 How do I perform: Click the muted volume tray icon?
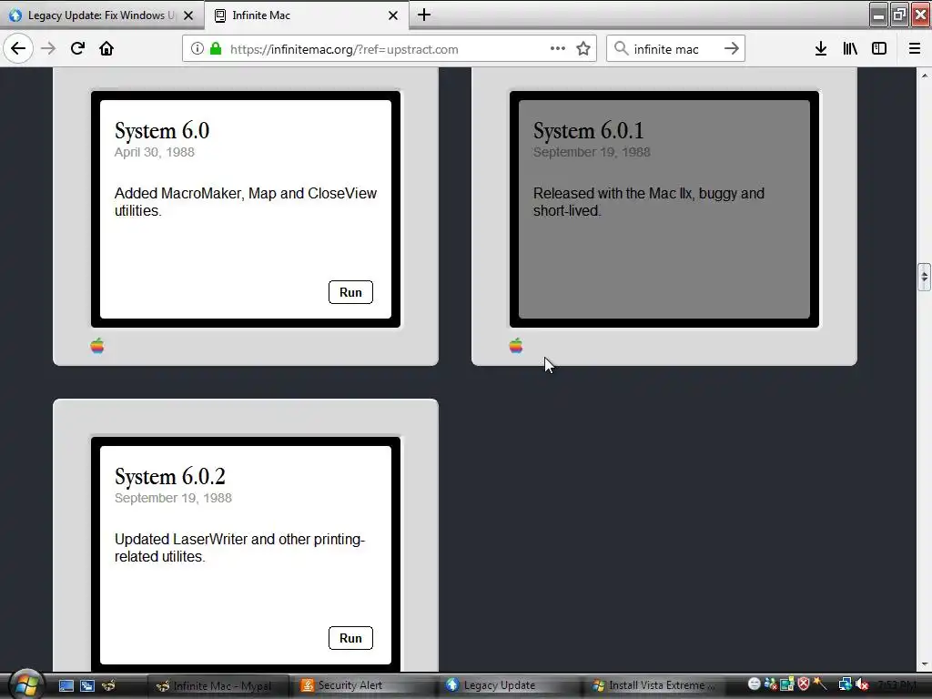point(862,684)
